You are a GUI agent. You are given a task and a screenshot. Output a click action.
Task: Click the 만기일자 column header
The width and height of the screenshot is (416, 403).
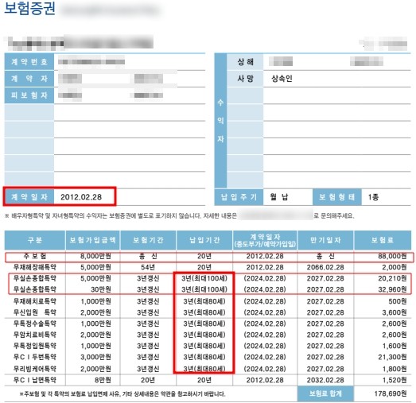click(325, 240)
